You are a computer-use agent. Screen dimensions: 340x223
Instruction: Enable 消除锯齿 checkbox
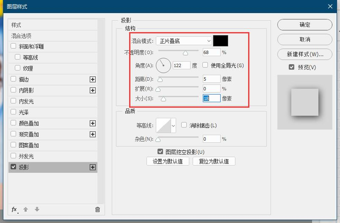[x=184, y=125]
